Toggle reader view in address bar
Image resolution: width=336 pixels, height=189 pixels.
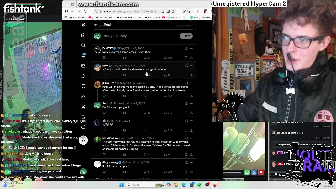click(163, 11)
